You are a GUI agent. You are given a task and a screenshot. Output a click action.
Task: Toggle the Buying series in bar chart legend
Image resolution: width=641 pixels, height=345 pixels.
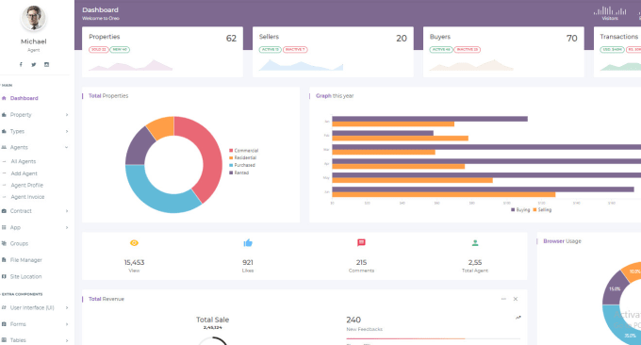(x=520, y=209)
